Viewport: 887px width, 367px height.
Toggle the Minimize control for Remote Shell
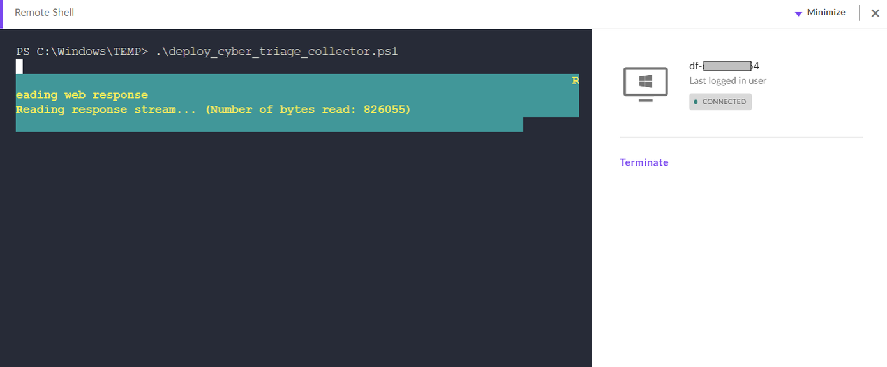pos(826,12)
